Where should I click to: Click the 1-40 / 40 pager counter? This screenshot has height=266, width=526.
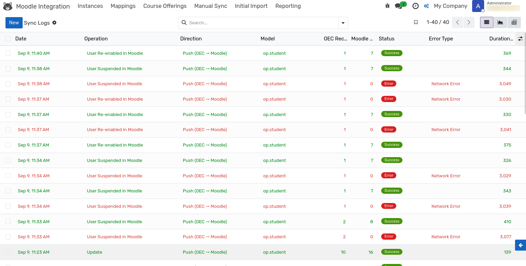point(438,22)
